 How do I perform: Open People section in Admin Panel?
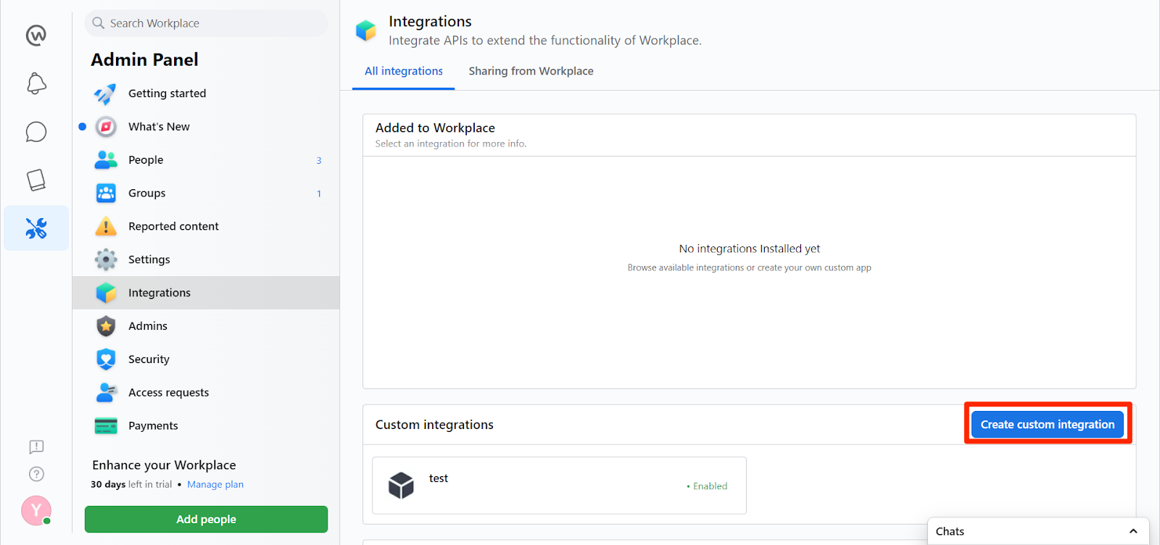point(146,160)
